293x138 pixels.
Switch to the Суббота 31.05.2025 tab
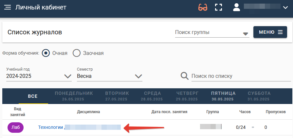pyautogui.click(x=259, y=96)
